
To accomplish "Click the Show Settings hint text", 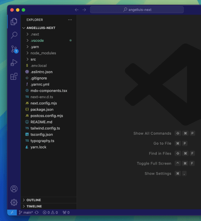I will tap(158, 173).
